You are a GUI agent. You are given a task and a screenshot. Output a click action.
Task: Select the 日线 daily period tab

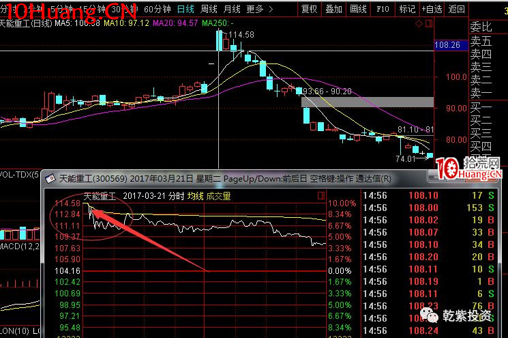pos(185,9)
